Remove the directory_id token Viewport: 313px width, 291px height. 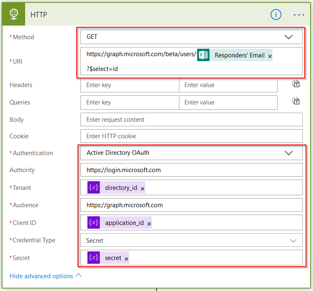(x=142, y=189)
